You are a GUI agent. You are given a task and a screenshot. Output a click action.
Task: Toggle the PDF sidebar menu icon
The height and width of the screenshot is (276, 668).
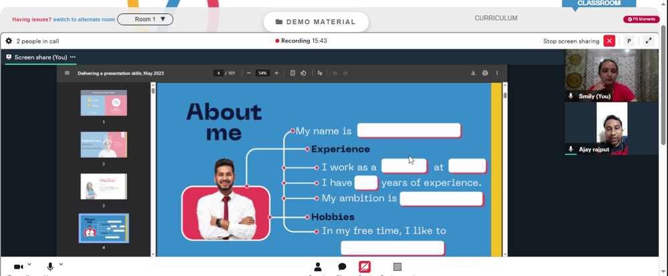(67, 73)
